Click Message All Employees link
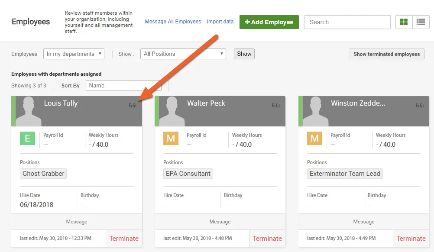434x252 pixels. [173, 22]
